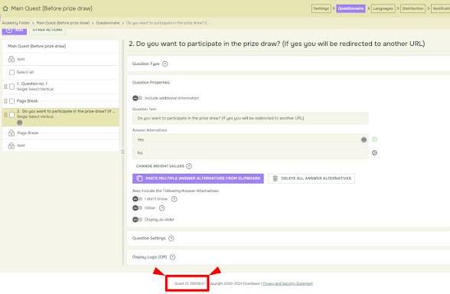Click the trash can icon in delete button
This screenshot has width=450, height=294.
point(275,178)
